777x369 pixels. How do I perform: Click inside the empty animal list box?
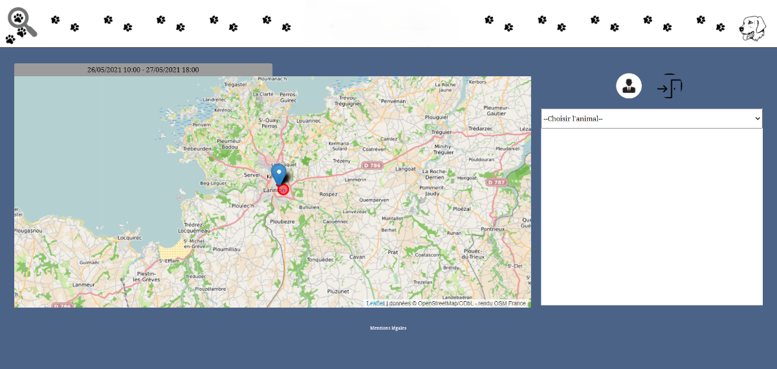tap(651, 216)
